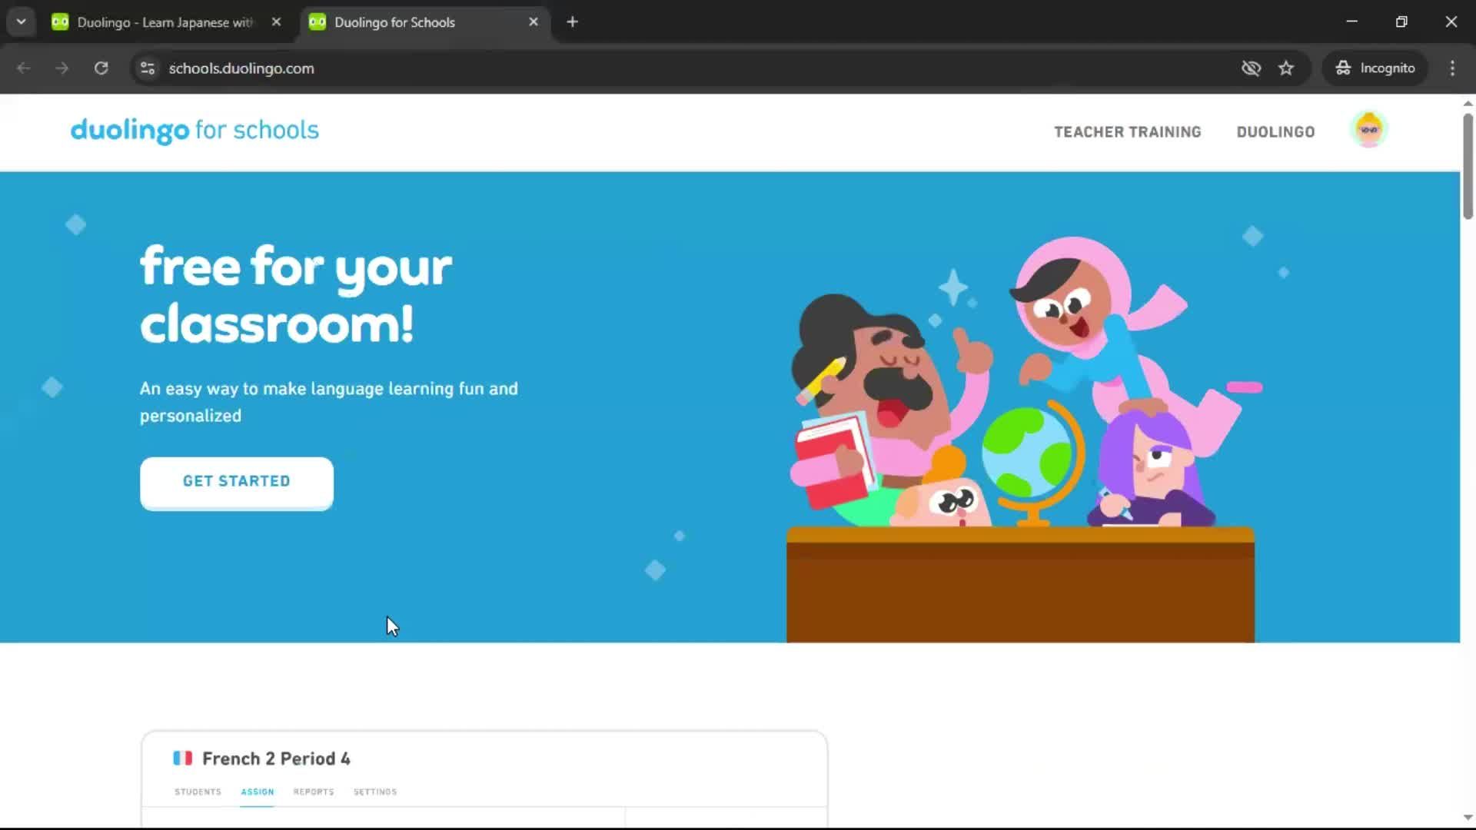This screenshot has height=830, width=1476.
Task: Reload the page with the refresh icon
Action: point(101,68)
